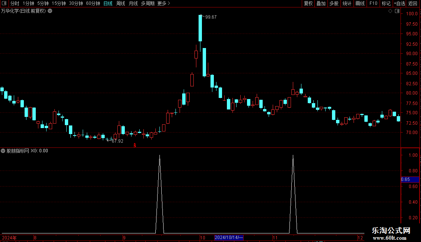
Task: Open the 复权 adjustment menu
Action: [x=308, y=3]
